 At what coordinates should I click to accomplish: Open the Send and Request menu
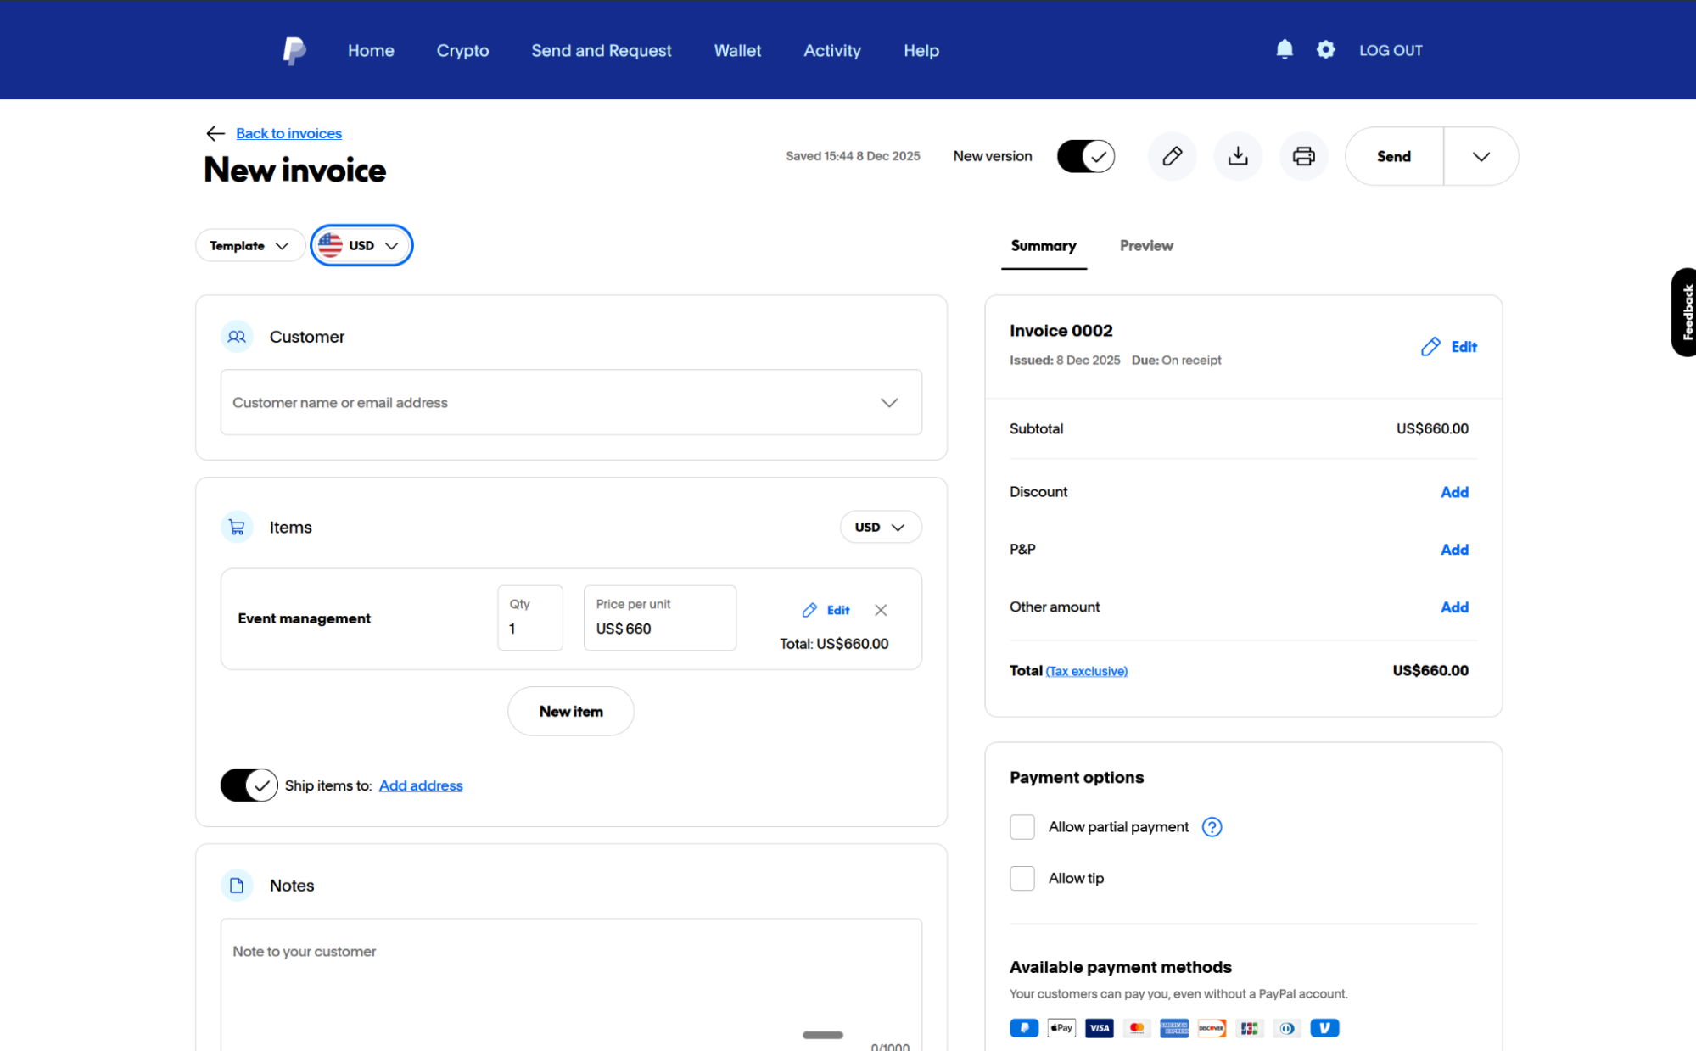coord(601,50)
